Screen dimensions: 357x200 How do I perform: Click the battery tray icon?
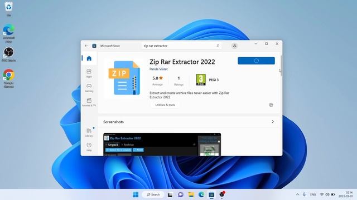333,194
